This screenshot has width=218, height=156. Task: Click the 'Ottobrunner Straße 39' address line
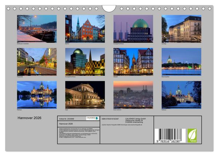[134, 121]
